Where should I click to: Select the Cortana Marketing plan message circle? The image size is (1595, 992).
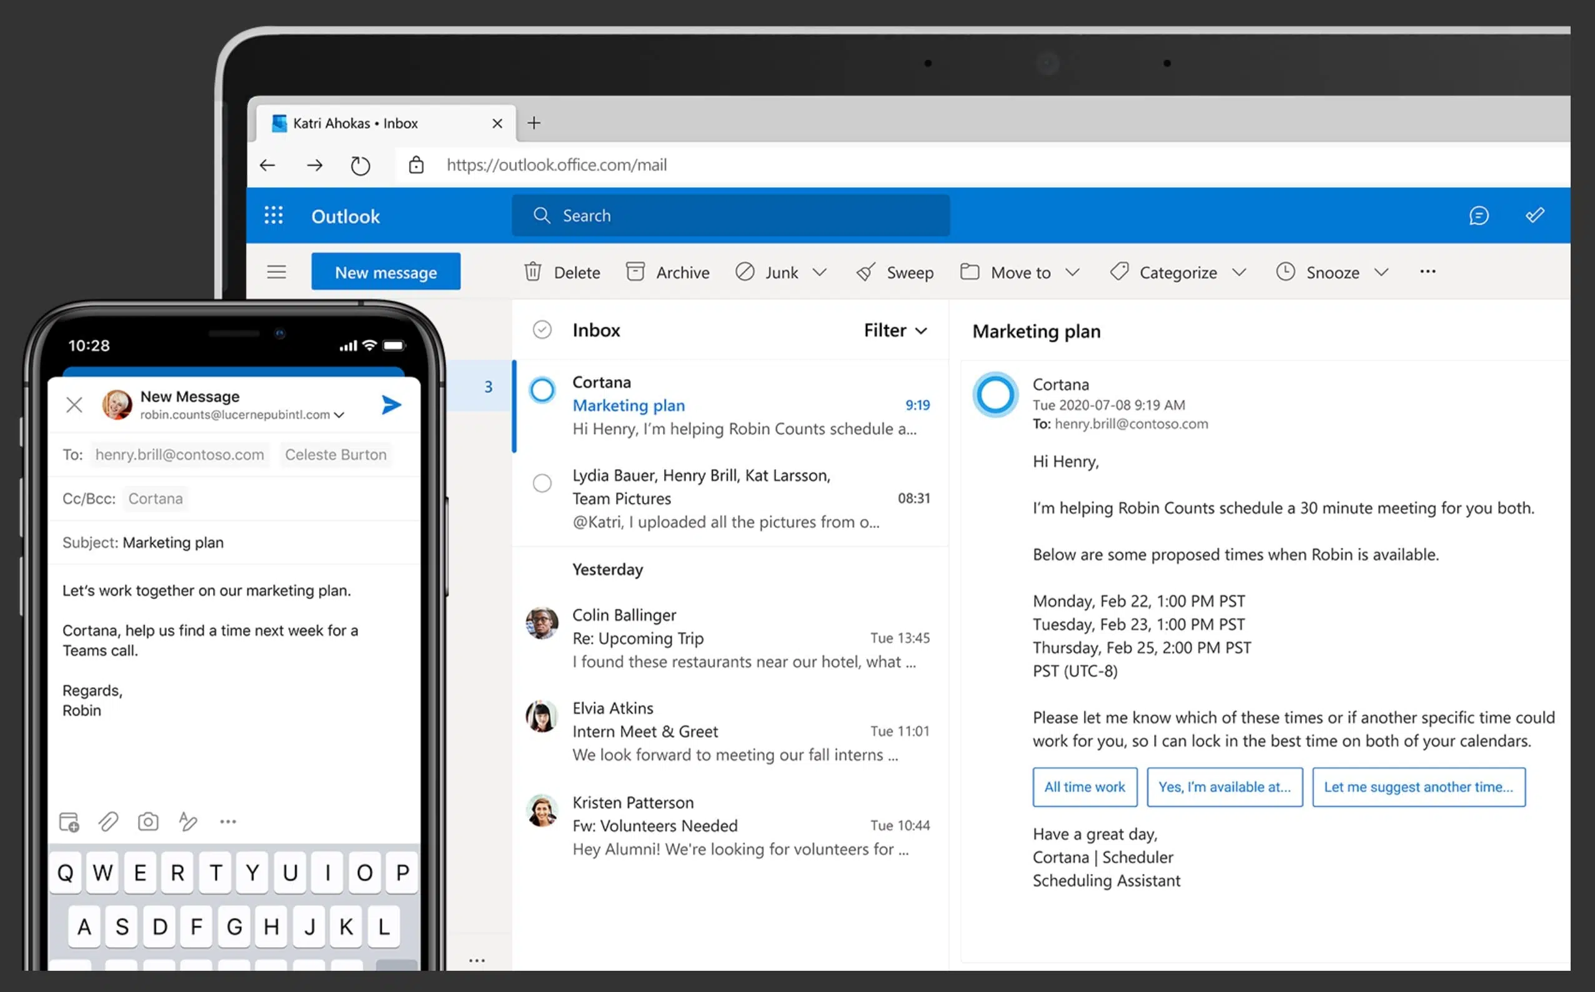[x=542, y=390]
